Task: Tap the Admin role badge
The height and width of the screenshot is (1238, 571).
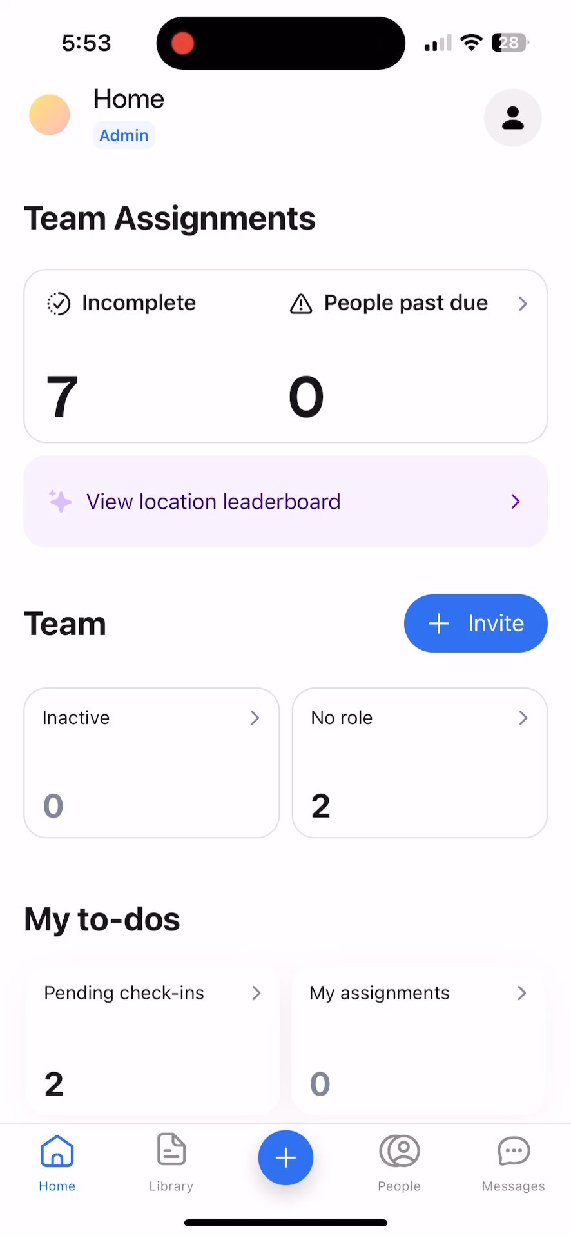Action: point(124,135)
